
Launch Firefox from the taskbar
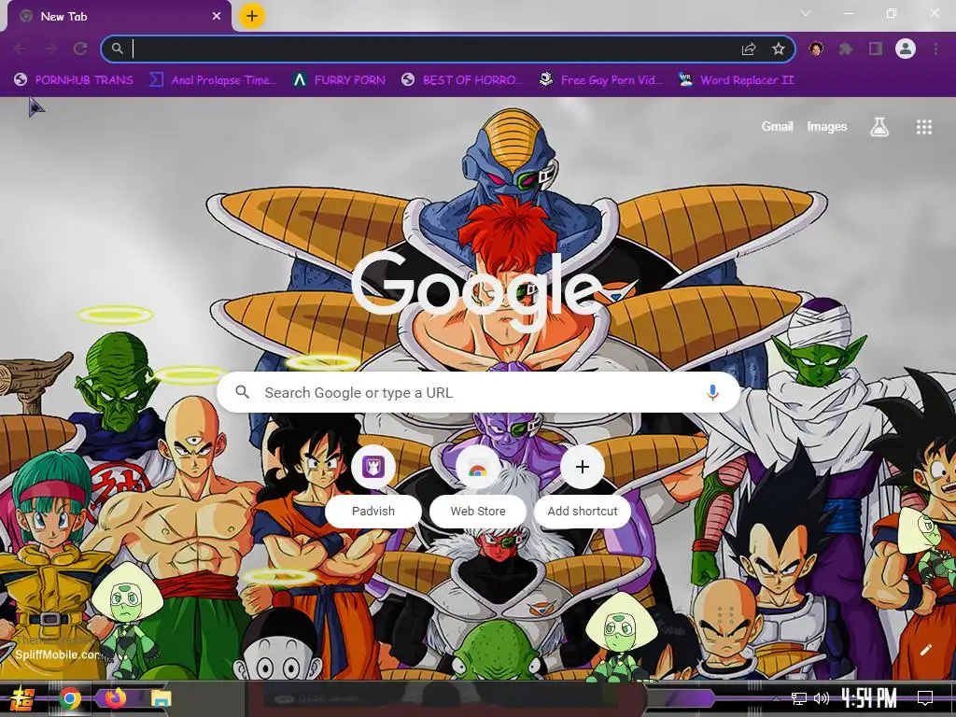115,698
